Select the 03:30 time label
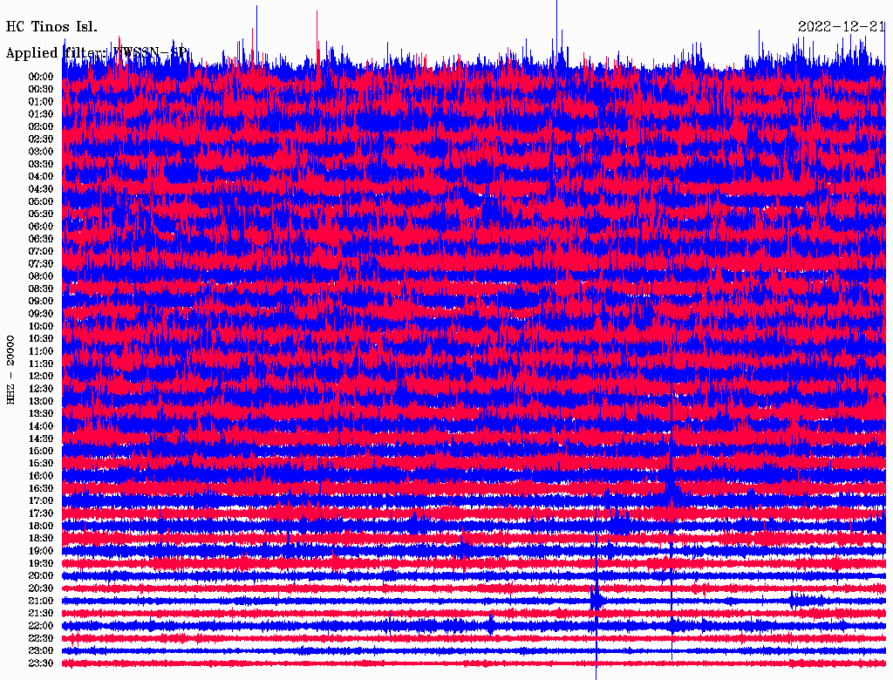The height and width of the screenshot is (680, 893). coord(41,164)
